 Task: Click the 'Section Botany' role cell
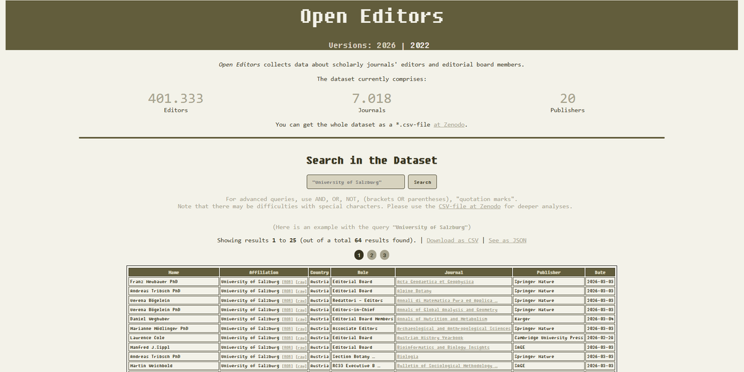tap(363, 356)
